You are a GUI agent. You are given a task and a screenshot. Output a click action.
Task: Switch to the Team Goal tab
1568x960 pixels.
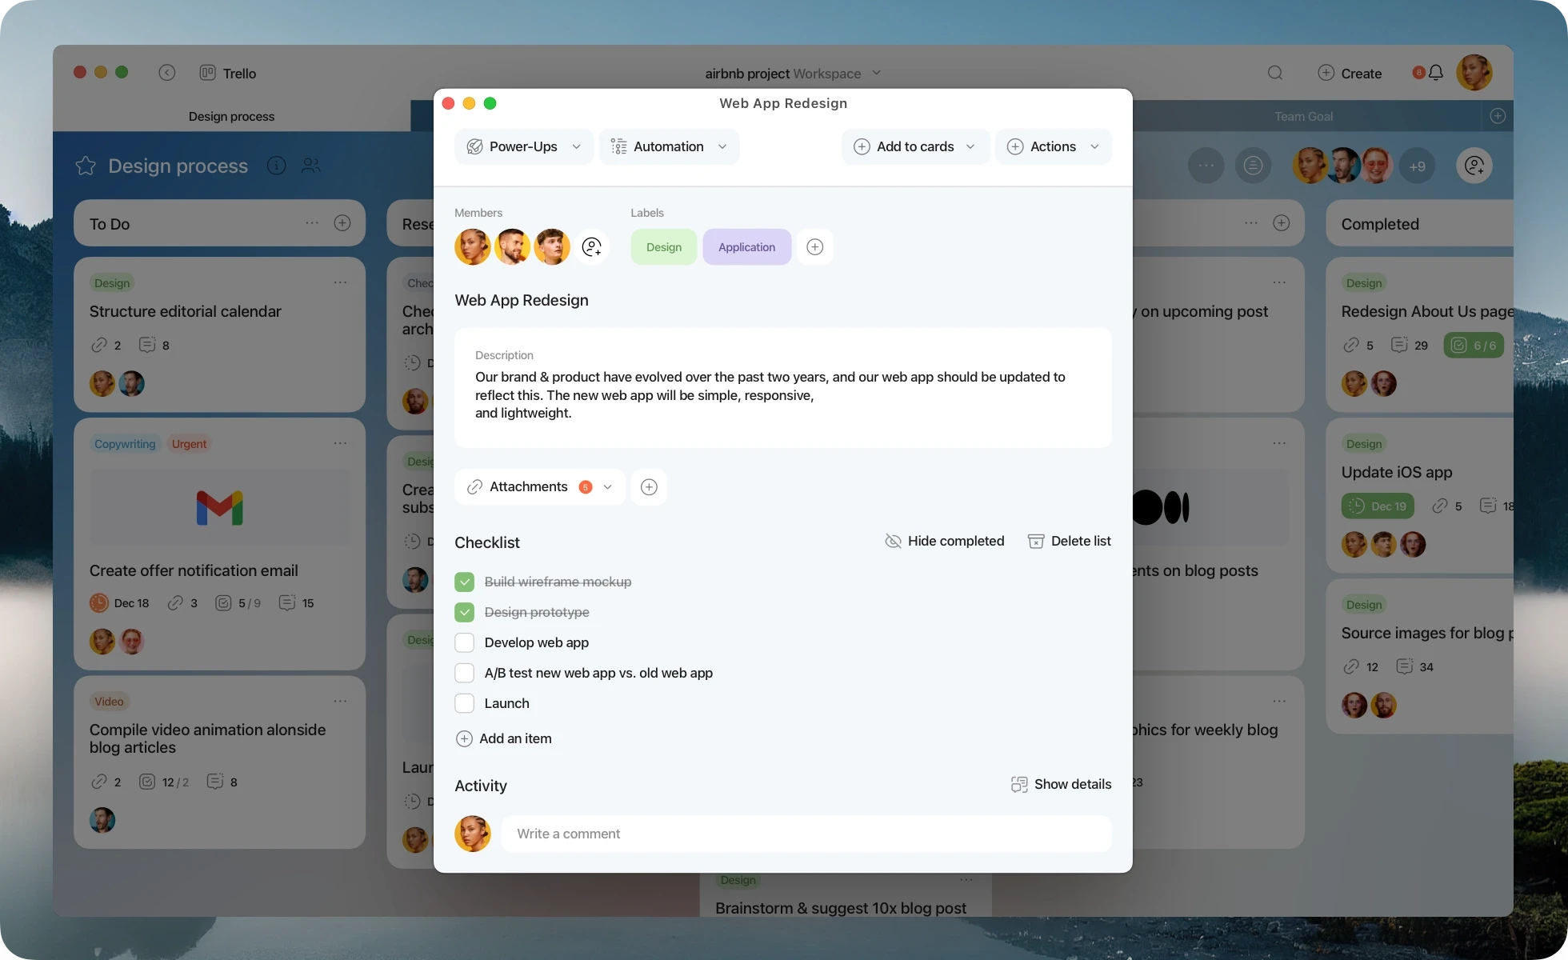click(x=1303, y=117)
